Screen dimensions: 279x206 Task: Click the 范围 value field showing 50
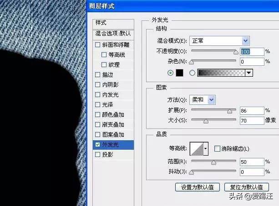tap(252, 162)
